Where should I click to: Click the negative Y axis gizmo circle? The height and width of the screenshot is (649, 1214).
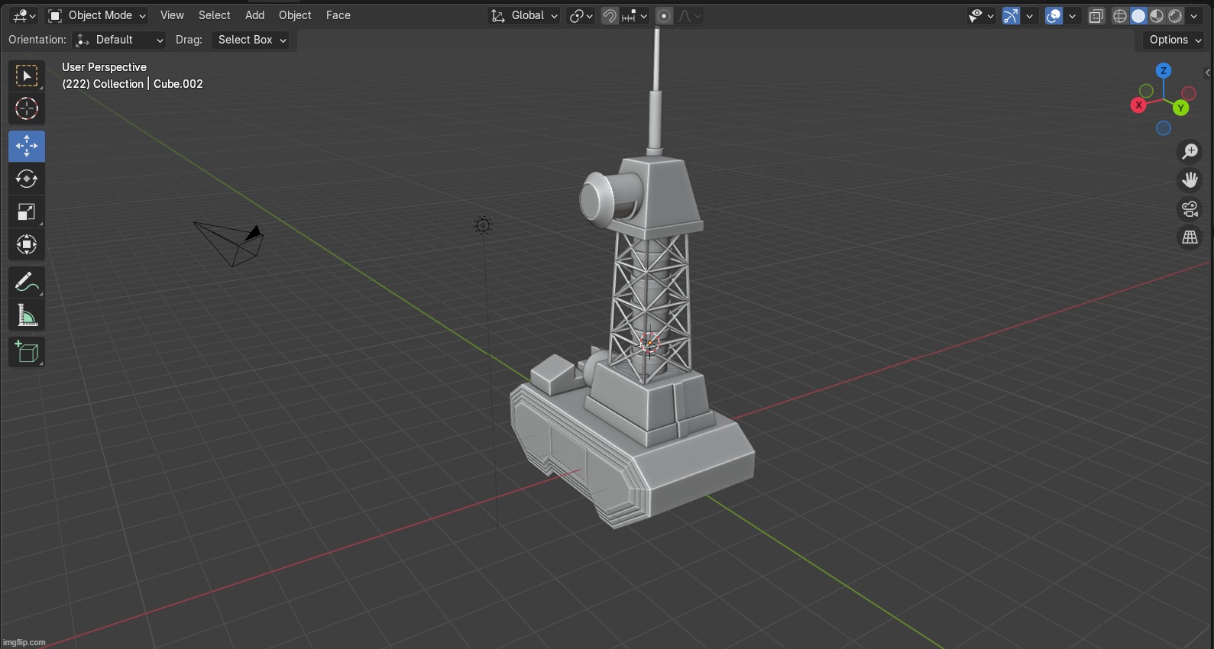(1146, 91)
